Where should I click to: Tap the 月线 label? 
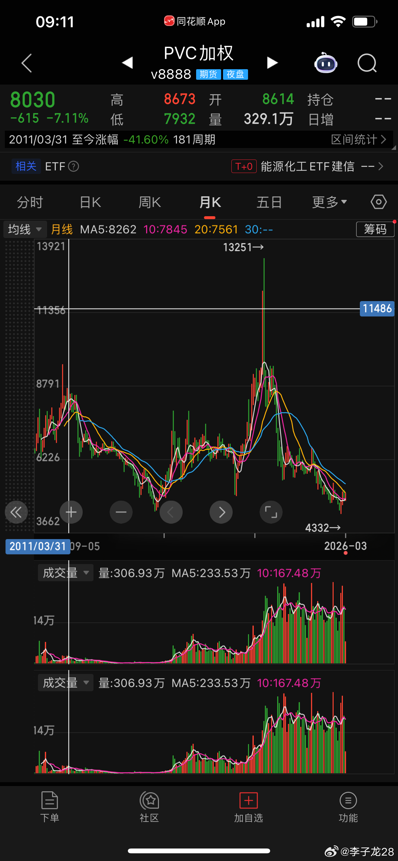coord(62,229)
